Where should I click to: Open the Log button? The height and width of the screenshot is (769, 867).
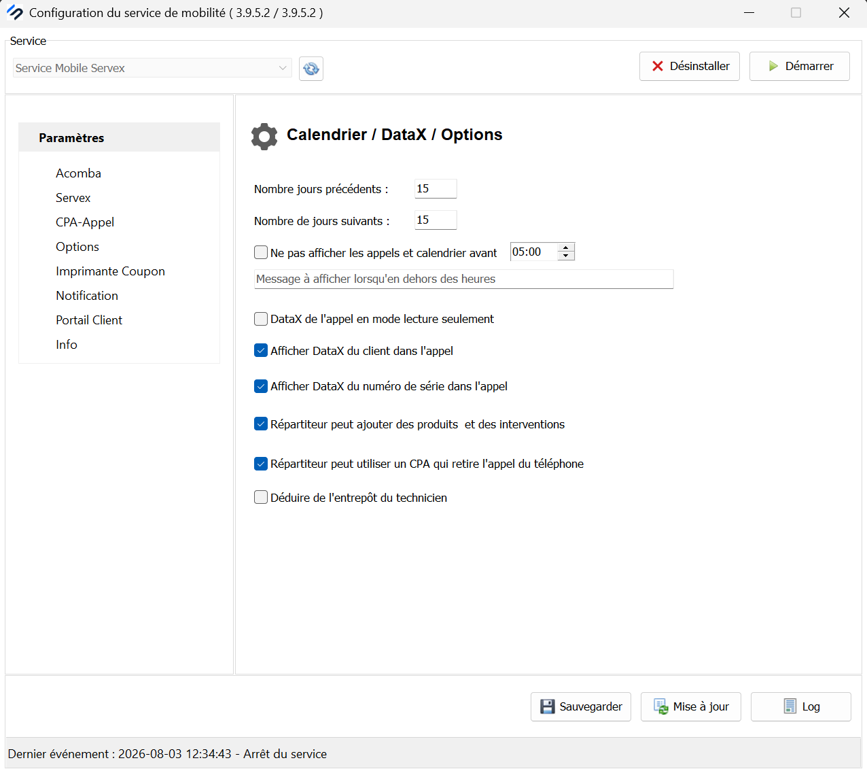coord(800,706)
